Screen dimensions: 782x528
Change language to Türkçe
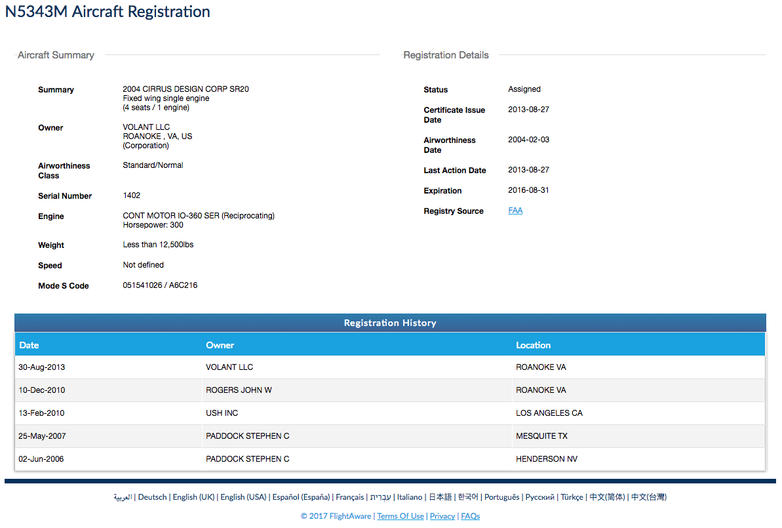pyautogui.click(x=572, y=497)
